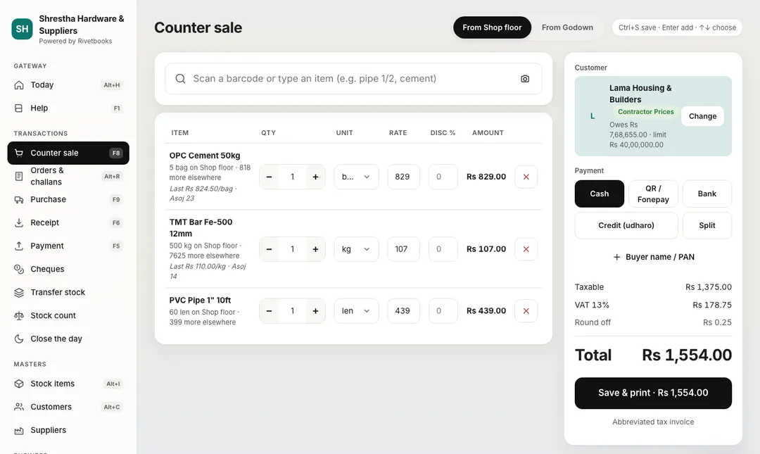Viewport: 760px width, 454px height.
Task: Open Transfer stock
Action: pyautogui.click(x=68, y=293)
